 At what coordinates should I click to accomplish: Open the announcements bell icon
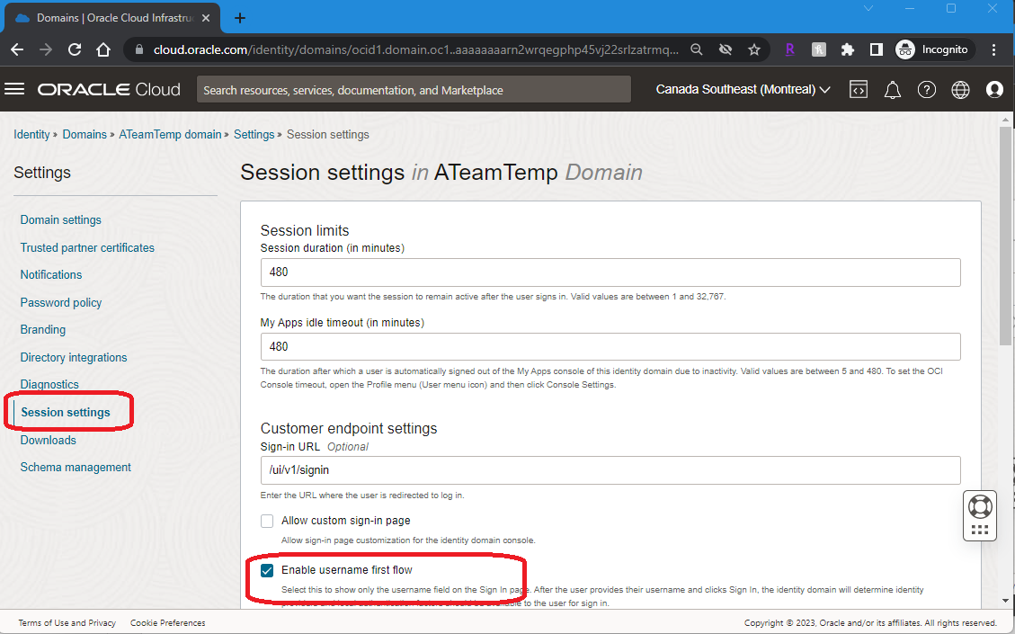click(x=893, y=90)
